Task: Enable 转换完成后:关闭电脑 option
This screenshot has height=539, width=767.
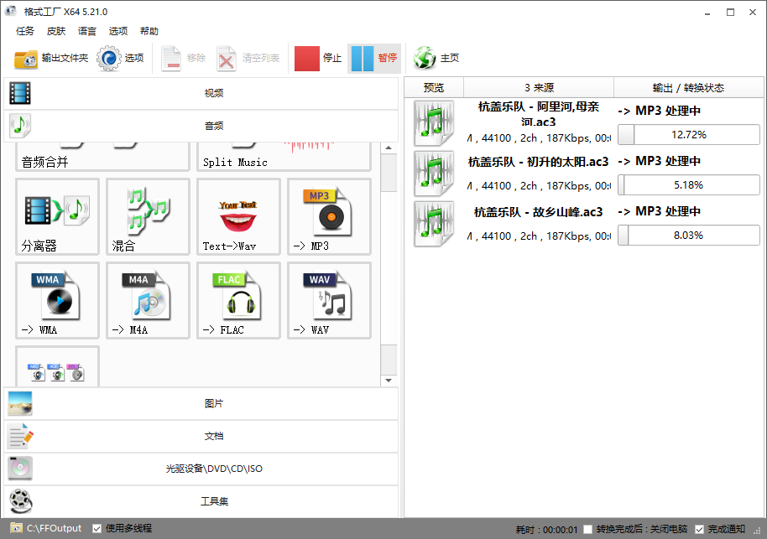Action: [588, 528]
